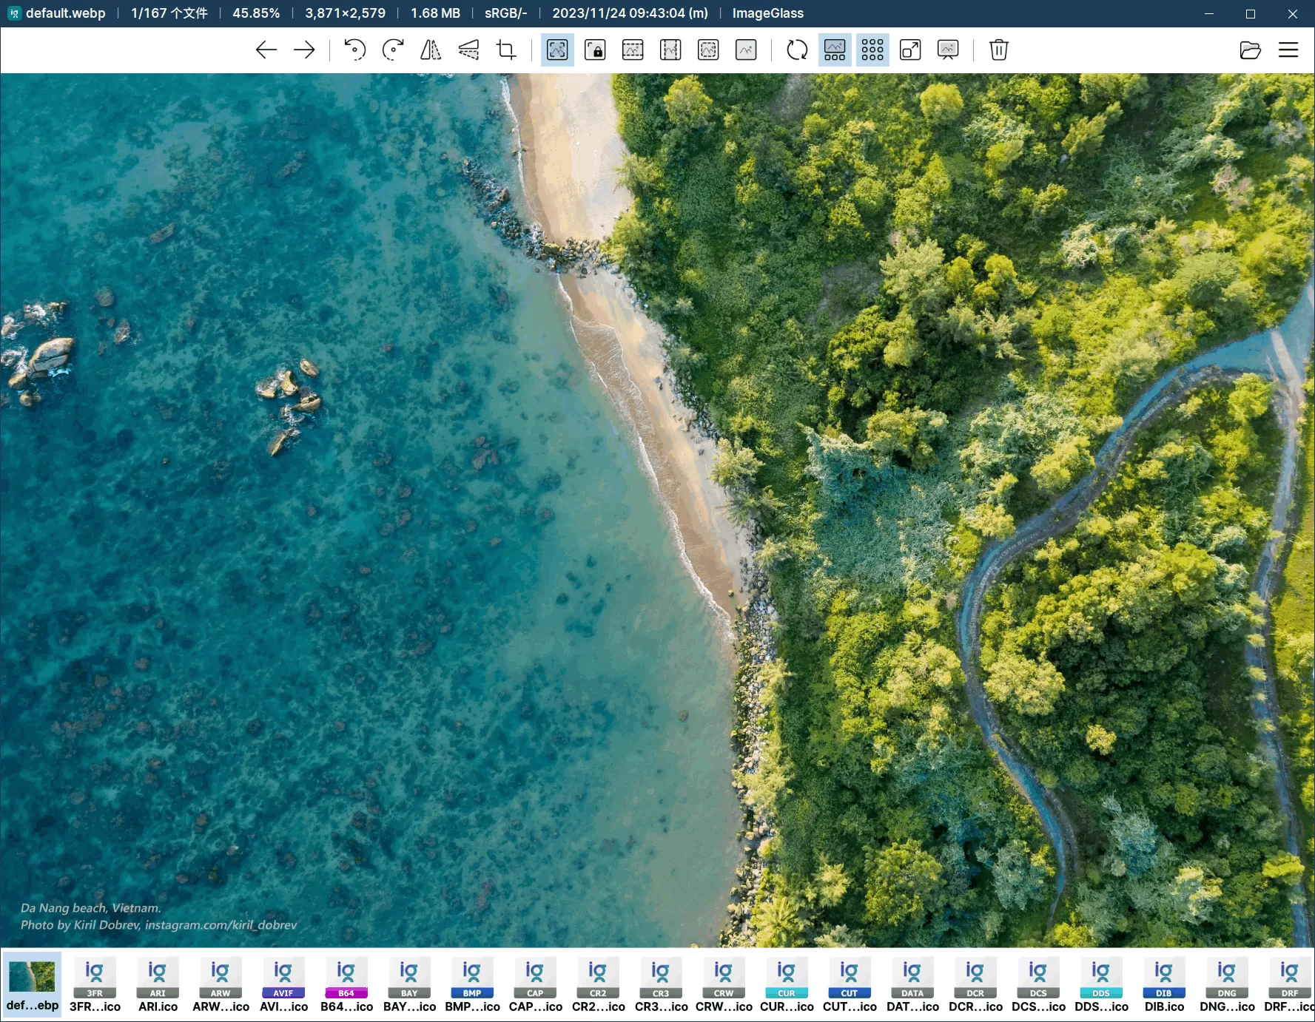Enable Lock Zoom ratio mode
The image size is (1315, 1022).
[x=595, y=50]
